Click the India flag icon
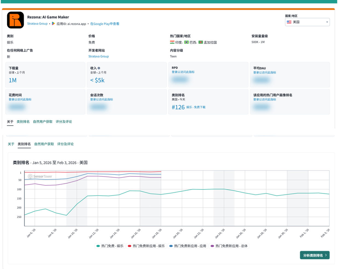The image size is (338, 269). click(172, 42)
